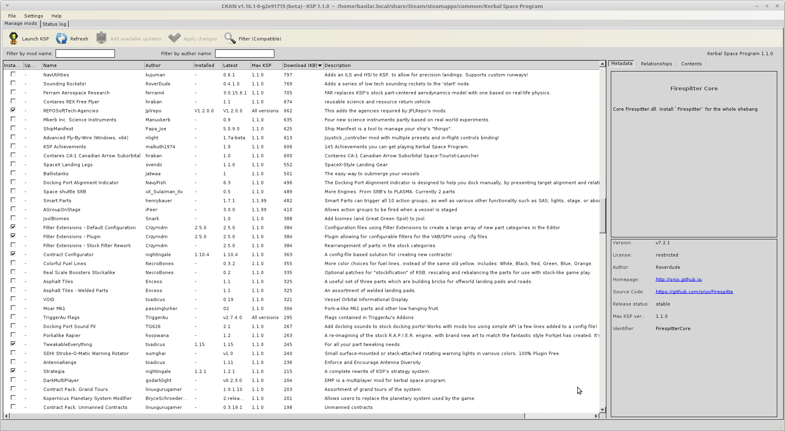Select the VOID mod row

tap(301, 299)
